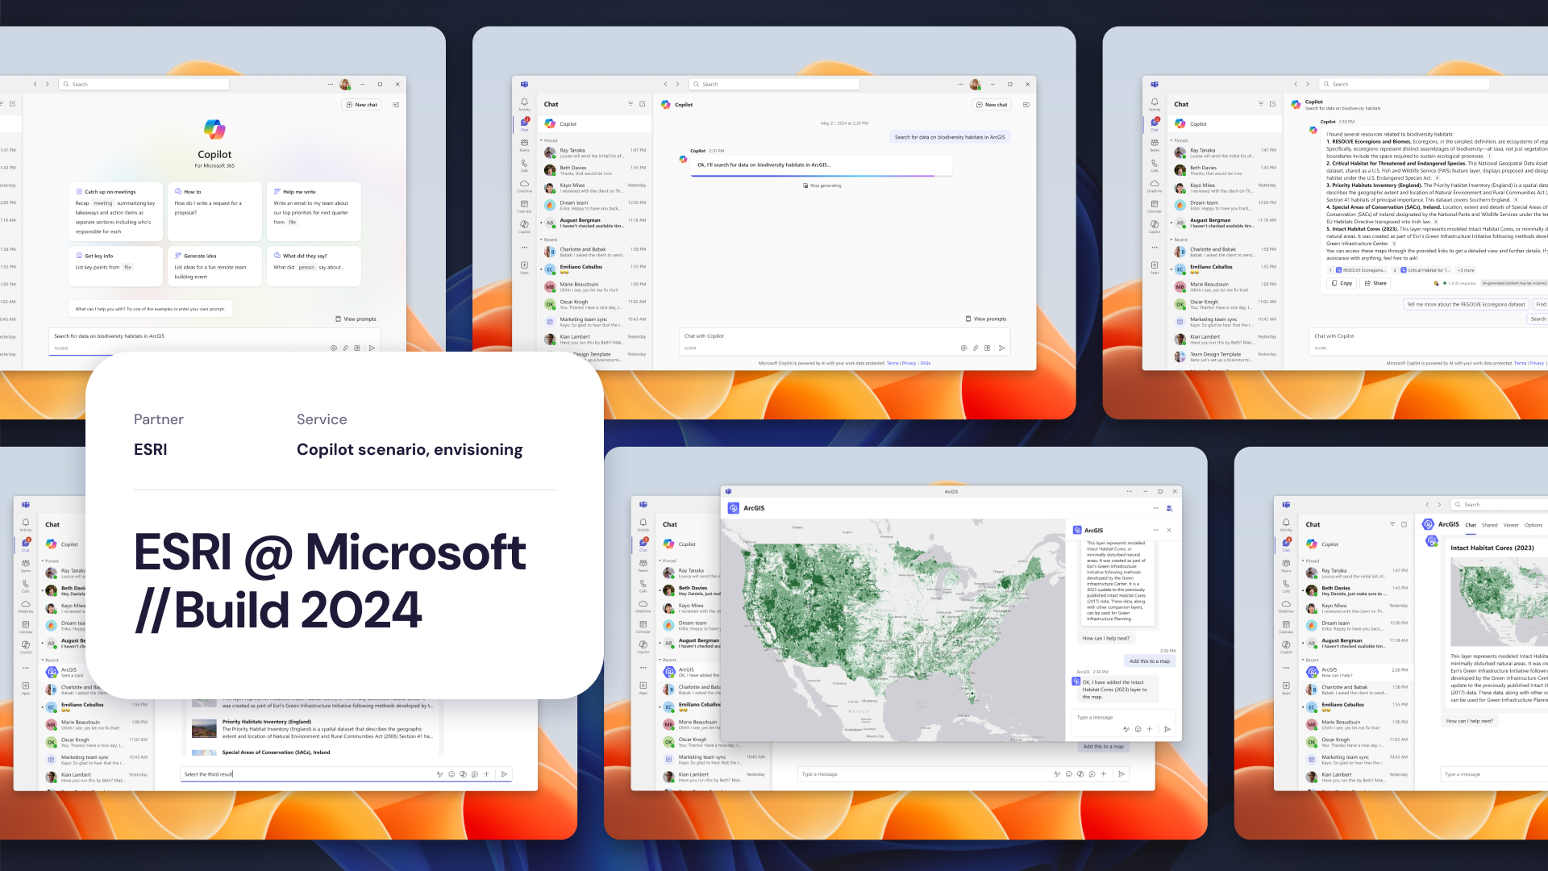Close the ArcGIS chat side panel over the map
The image size is (1548, 871).
pyautogui.click(x=1169, y=530)
